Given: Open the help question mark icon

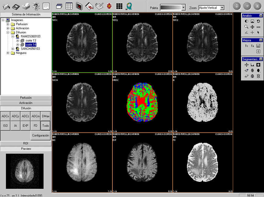Looking at the screenshot, I should tap(36, 6).
